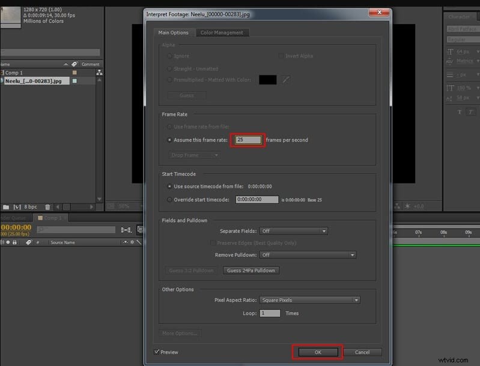
Task: Click the solo column dot in timeline header
Action: pyautogui.click(x=8, y=242)
